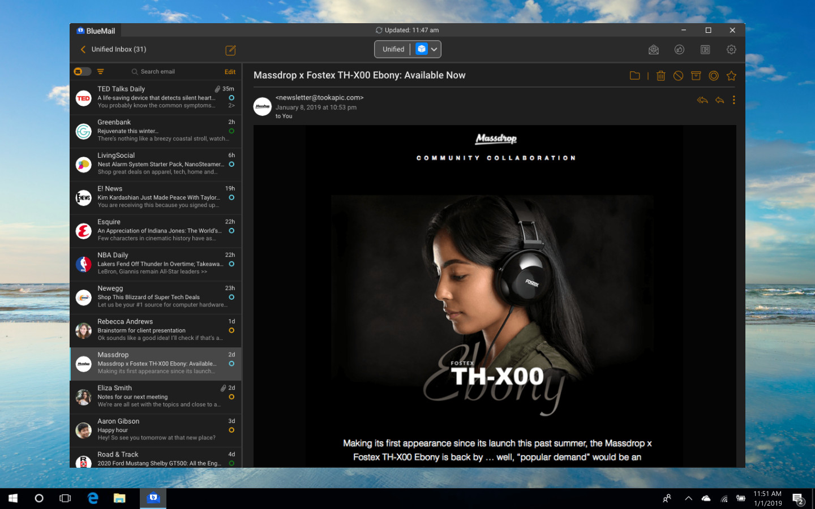The height and width of the screenshot is (509, 815).
Task: Open the layout view icon in the top toolbar
Action: coord(705,50)
